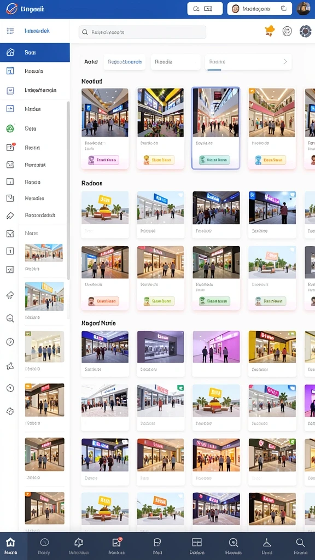Click into the search field at the top
Screen dimensions: 315x560
142,32
